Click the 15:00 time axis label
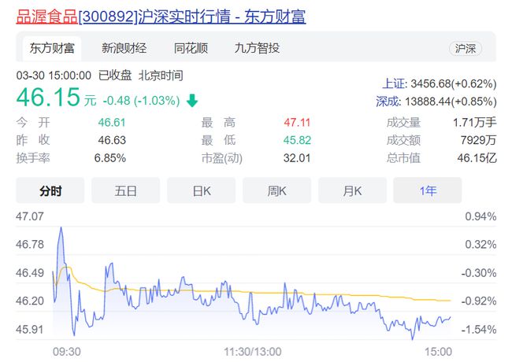 (x=438, y=351)
